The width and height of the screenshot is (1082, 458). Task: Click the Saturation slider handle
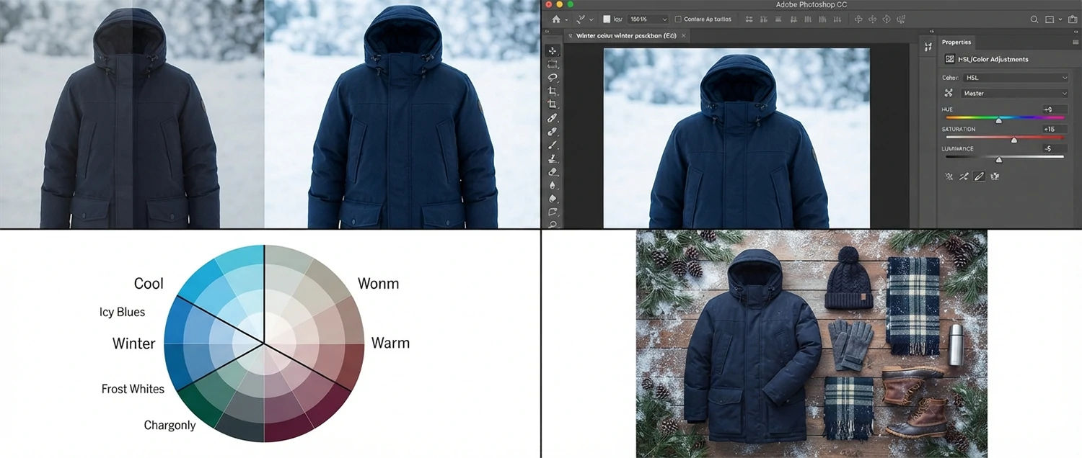[x=1013, y=140]
